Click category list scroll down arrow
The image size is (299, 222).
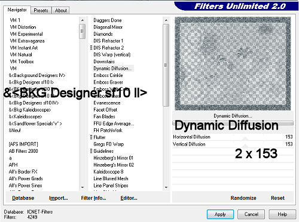(83, 187)
